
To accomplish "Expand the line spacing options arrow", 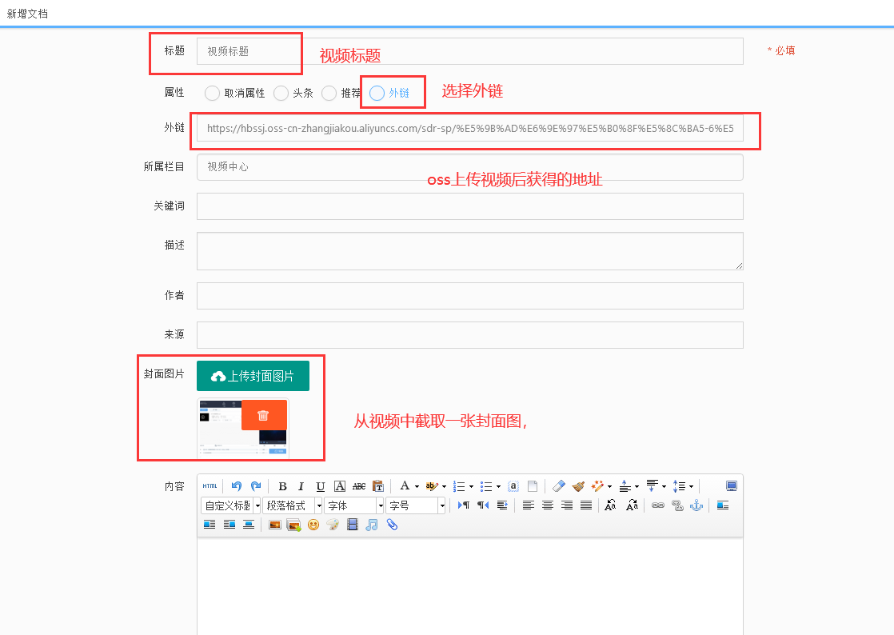I will (x=691, y=487).
